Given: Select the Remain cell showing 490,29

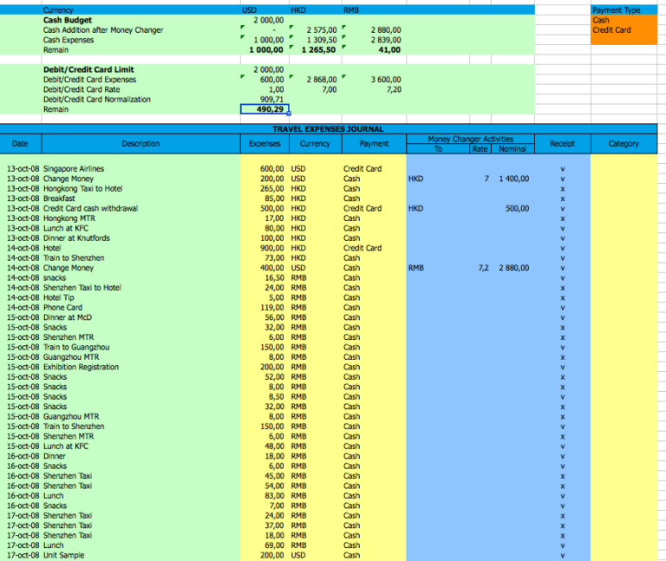Looking at the screenshot, I should pos(264,109).
